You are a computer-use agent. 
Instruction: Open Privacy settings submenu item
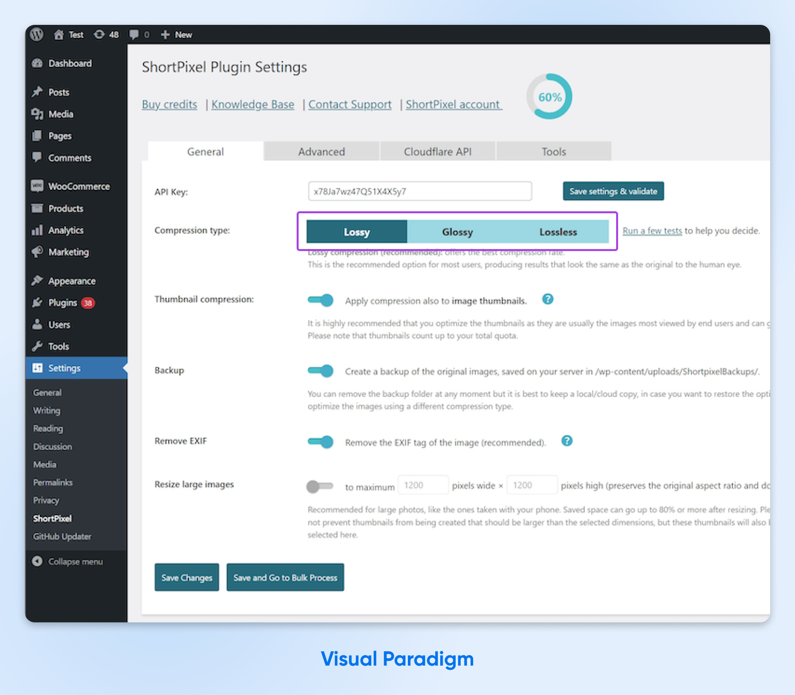point(46,500)
